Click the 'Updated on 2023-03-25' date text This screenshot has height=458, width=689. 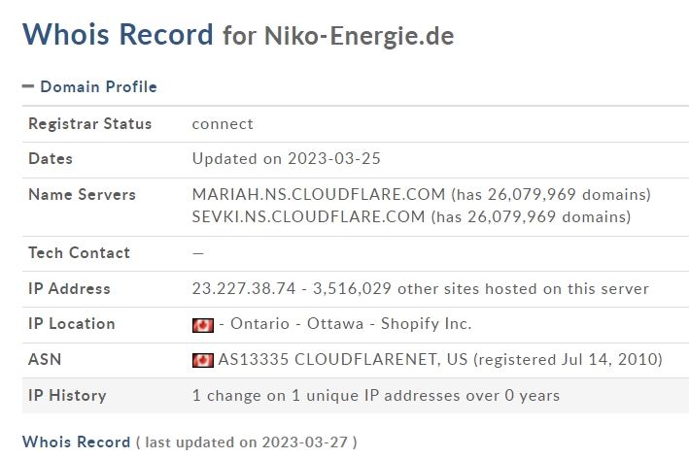pos(286,158)
